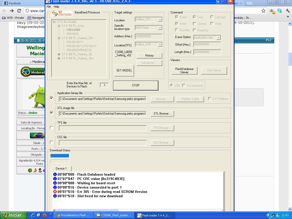Enable the CalcSign checkbox
292x219 pixels.
click(212, 17)
